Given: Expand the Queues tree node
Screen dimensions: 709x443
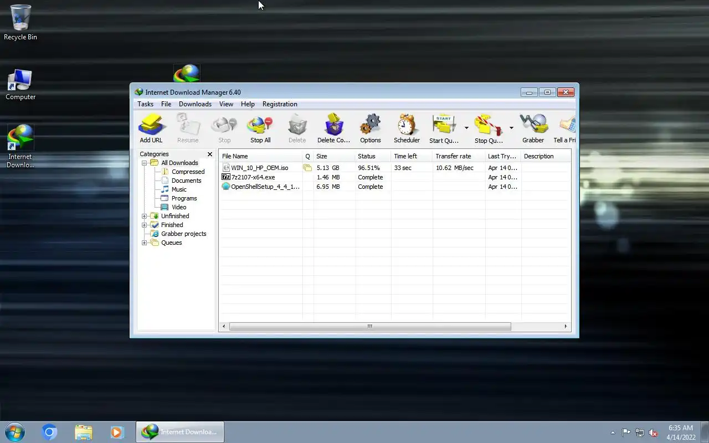Looking at the screenshot, I should tap(145, 243).
